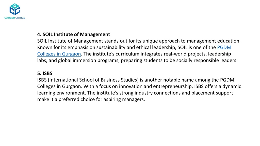Open the Colleges in Gurgaon hyperlink
This screenshot has height=146, width=260.
tap(59, 54)
